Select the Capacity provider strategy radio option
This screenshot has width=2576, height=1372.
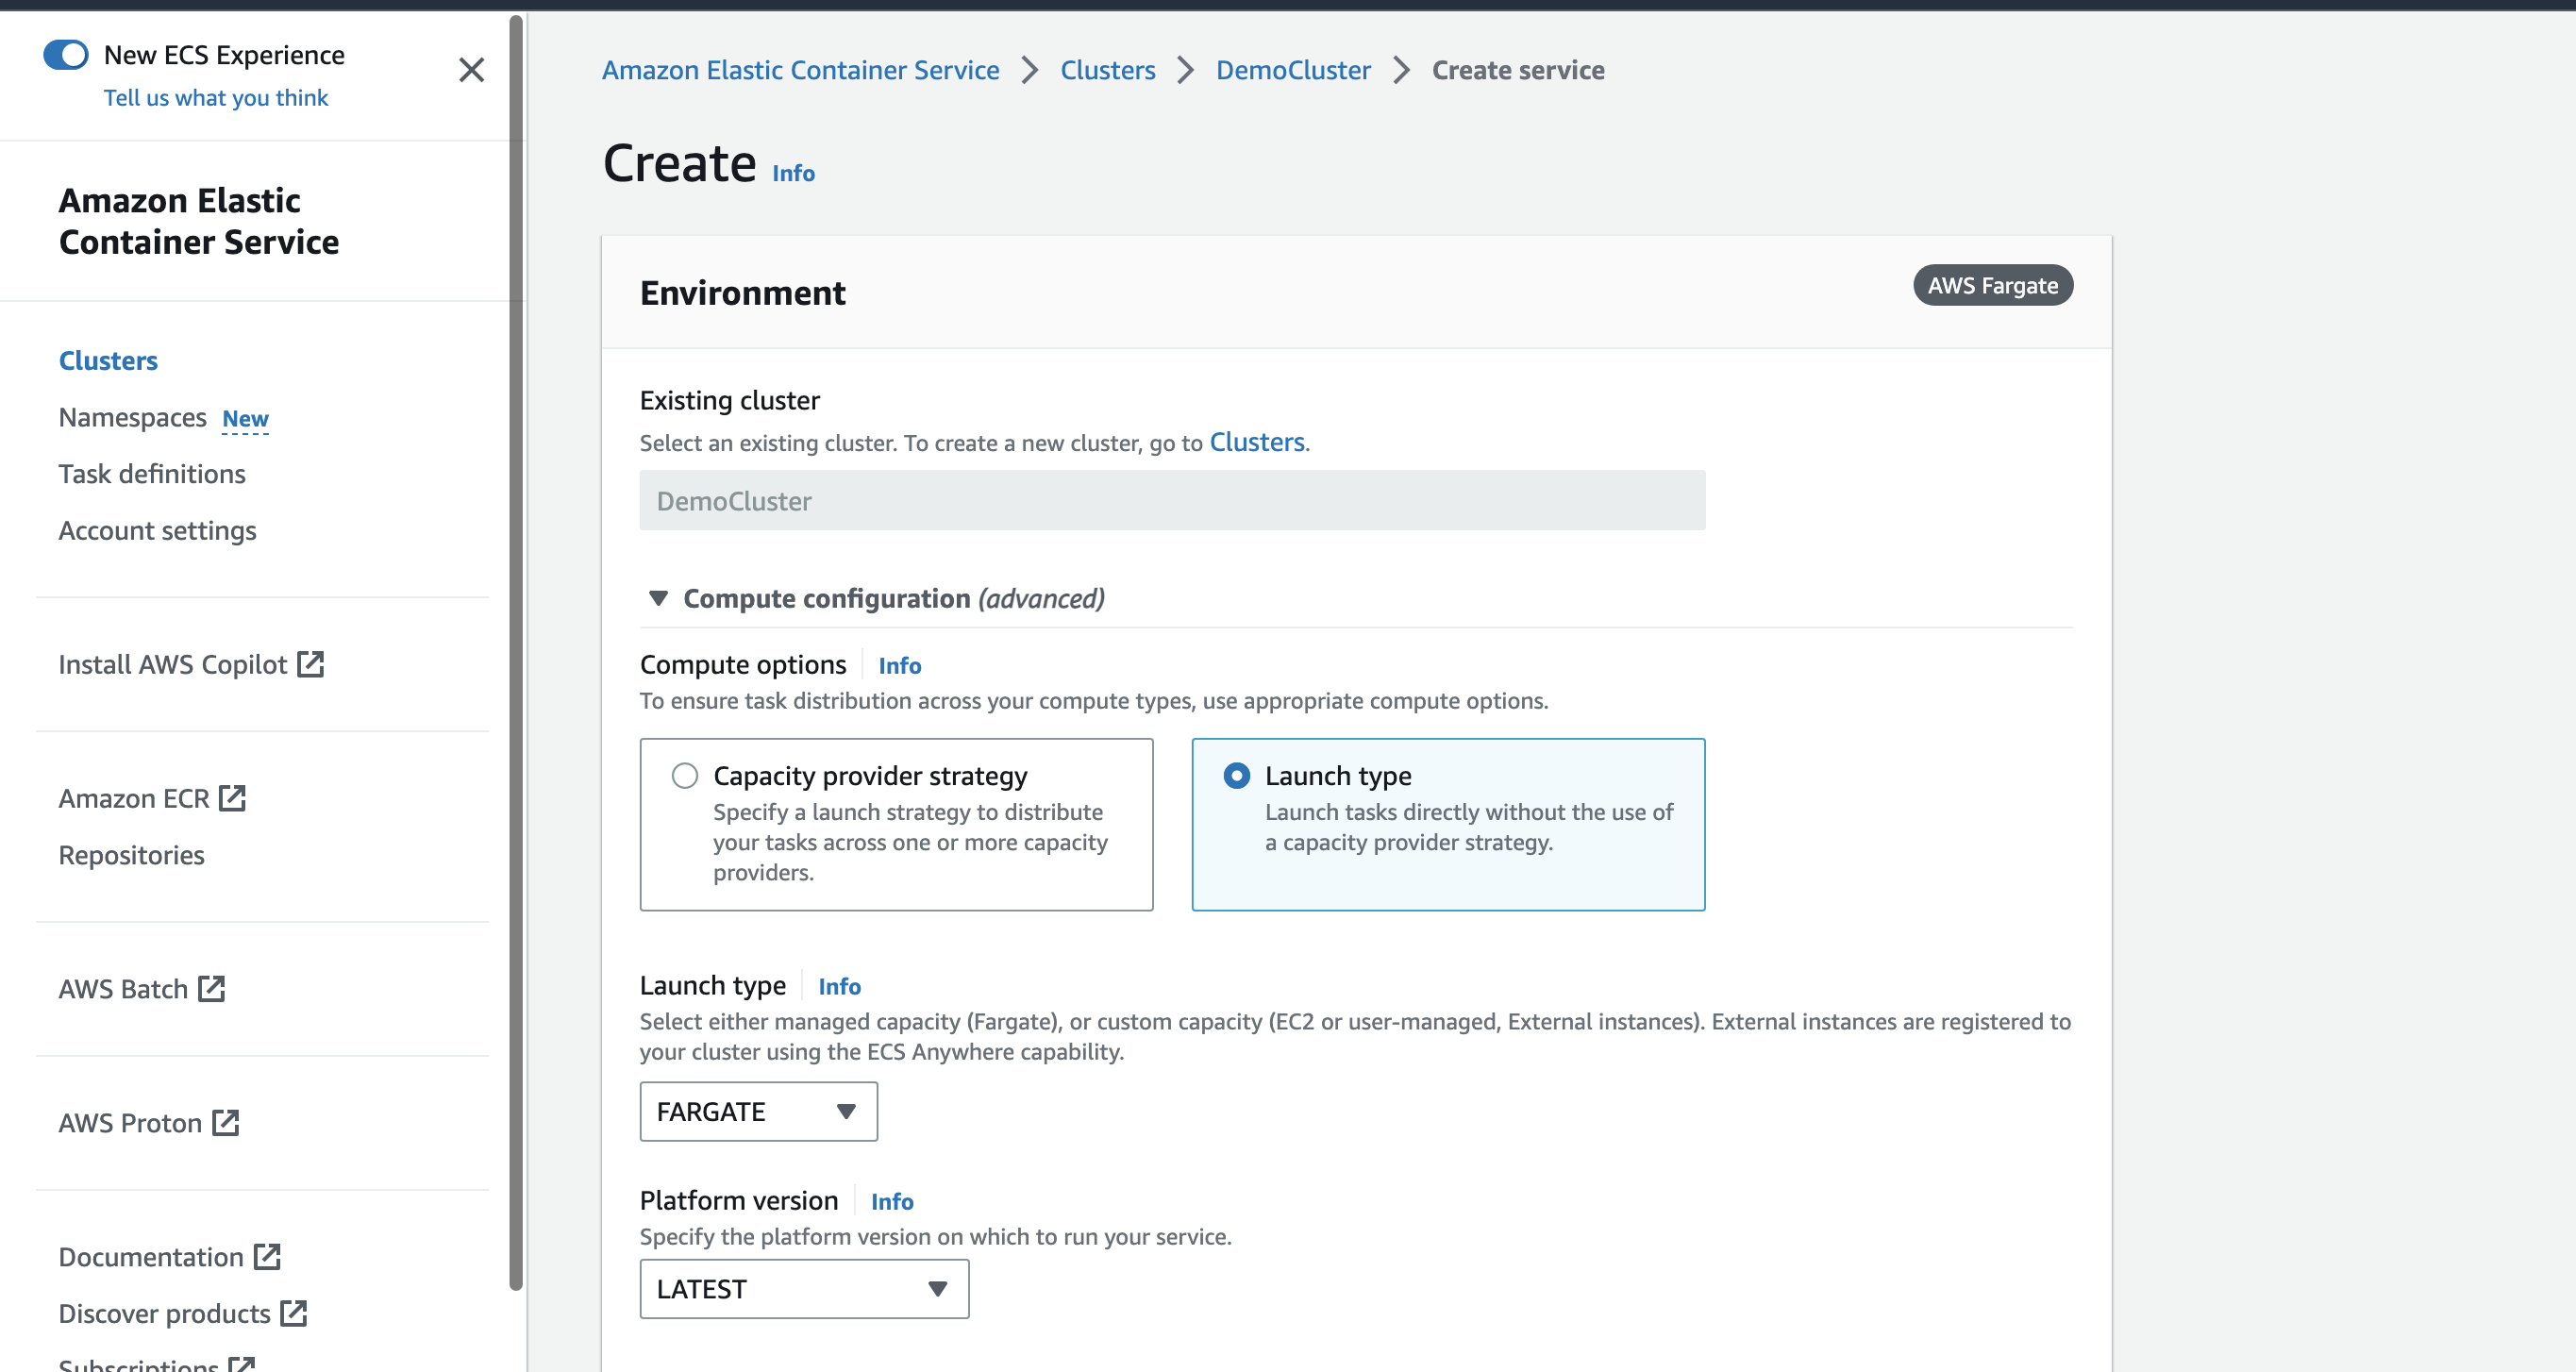pyautogui.click(x=685, y=776)
